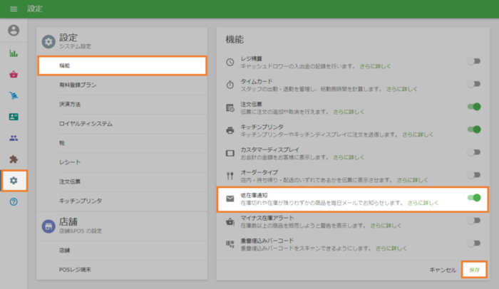The width and height of the screenshot is (499, 289).
Task: Enable the マイナス在庫アラート toggle
Action: tap(473, 221)
